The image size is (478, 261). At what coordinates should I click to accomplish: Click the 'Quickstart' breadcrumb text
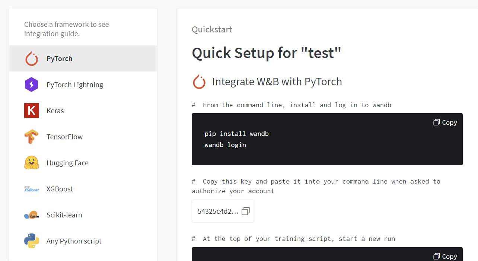coord(212,29)
